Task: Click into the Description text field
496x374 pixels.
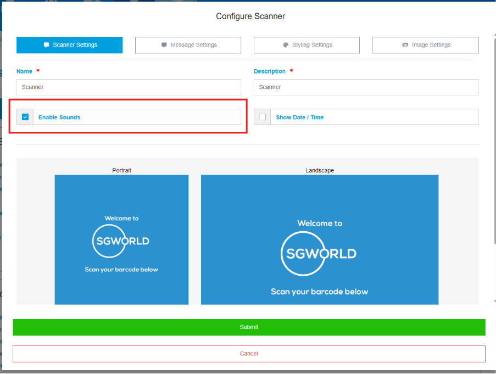Action: (366, 87)
